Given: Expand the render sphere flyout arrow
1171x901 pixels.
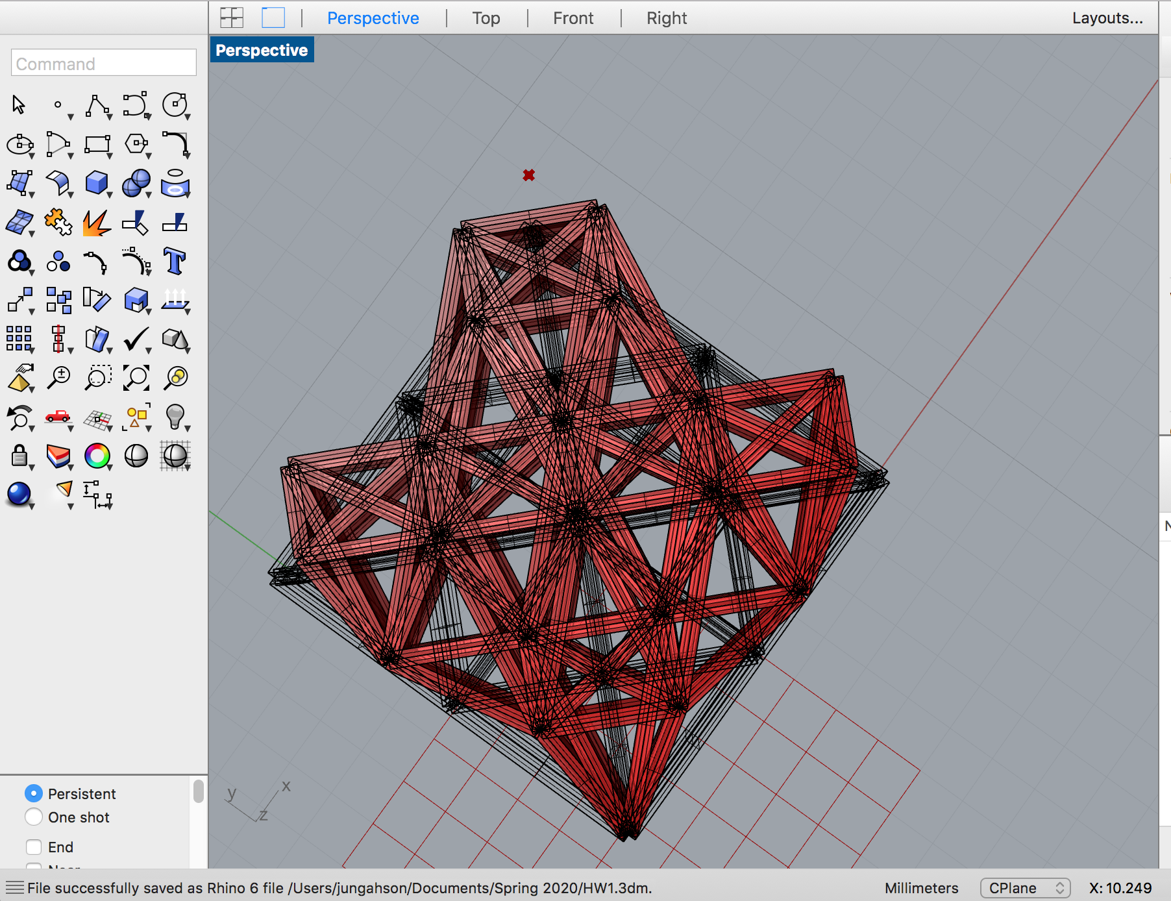Looking at the screenshot, I should pos(31,506).
